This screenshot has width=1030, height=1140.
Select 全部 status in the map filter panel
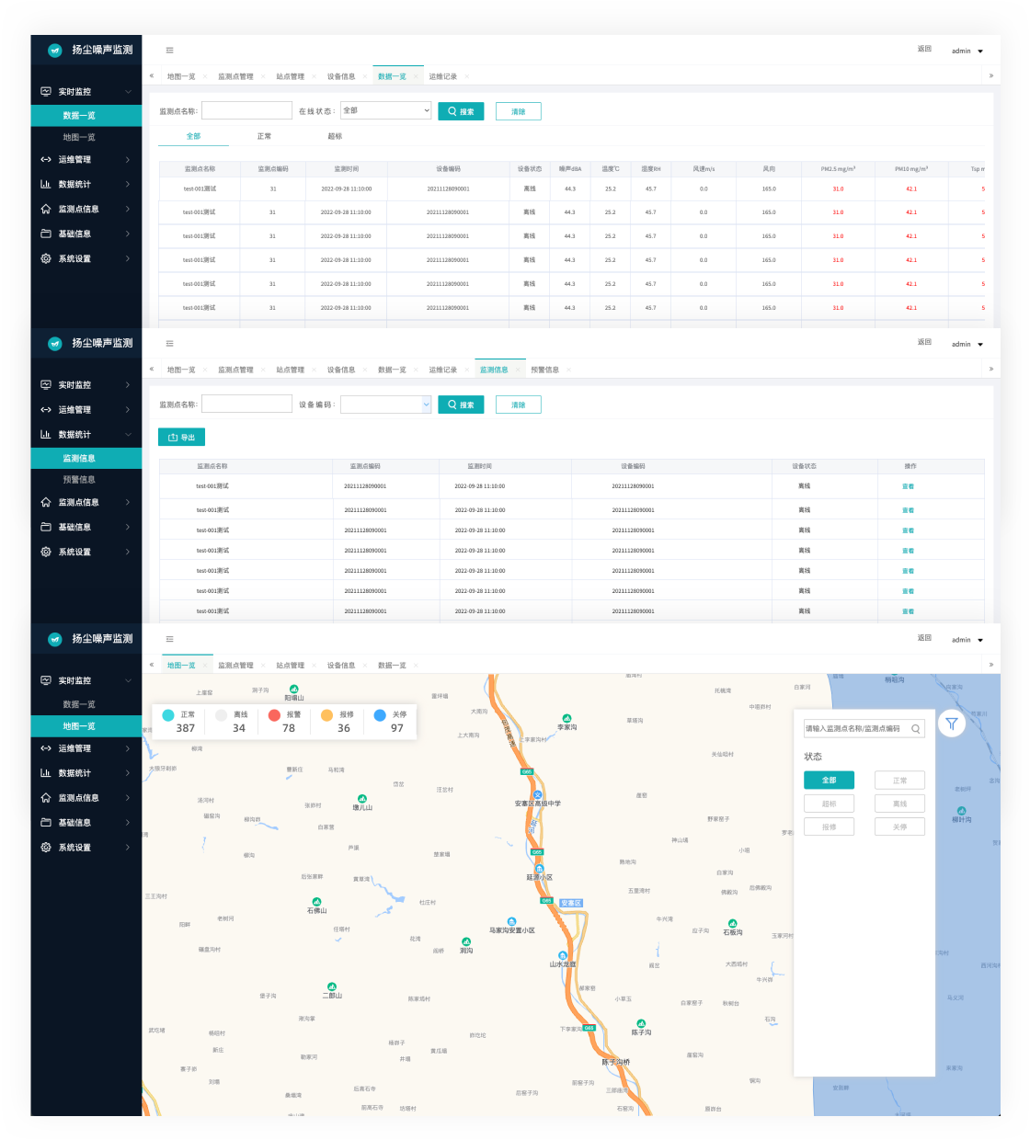[x=830, y=781]
